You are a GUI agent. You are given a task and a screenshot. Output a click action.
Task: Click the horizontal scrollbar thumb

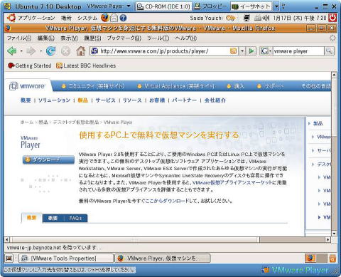pyautogui.click(x=292, y=239)
